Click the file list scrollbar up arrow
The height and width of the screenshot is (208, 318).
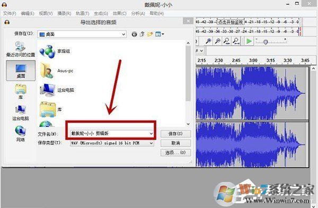188,43
